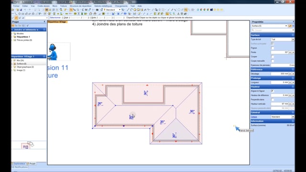Image resolution: width=306 pixels, height=172 pixels.
Task: Open the Fichier menu
Action: point(16,6)
